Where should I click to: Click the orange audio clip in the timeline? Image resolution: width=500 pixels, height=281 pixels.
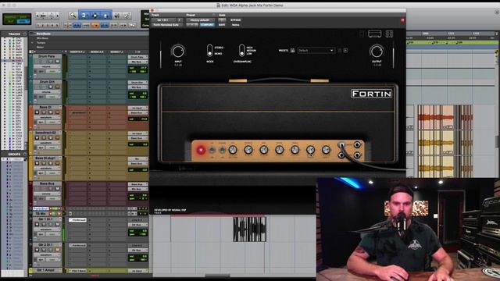(436, 117)
